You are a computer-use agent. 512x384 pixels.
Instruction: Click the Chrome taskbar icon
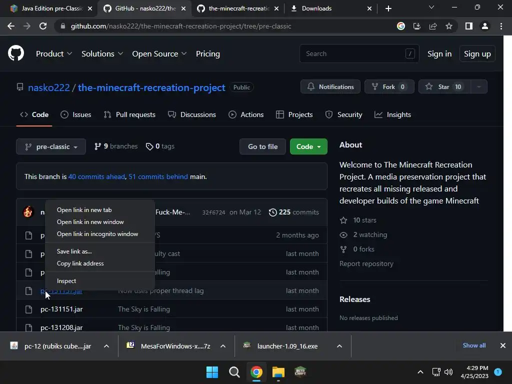click(256, 372)
